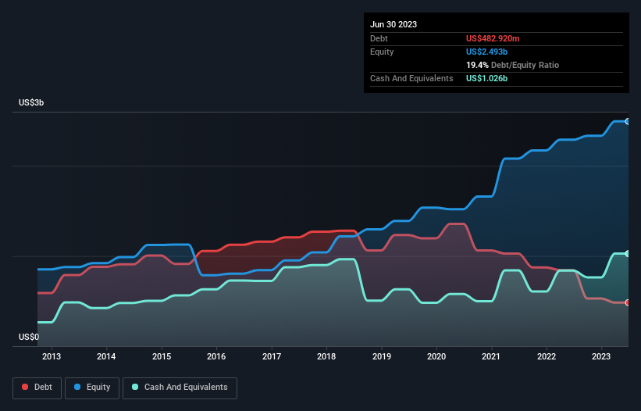The width and height of the screenshot is (641, 411).
Task: Click the 2014 x-axis label
Action: point(106,356)
